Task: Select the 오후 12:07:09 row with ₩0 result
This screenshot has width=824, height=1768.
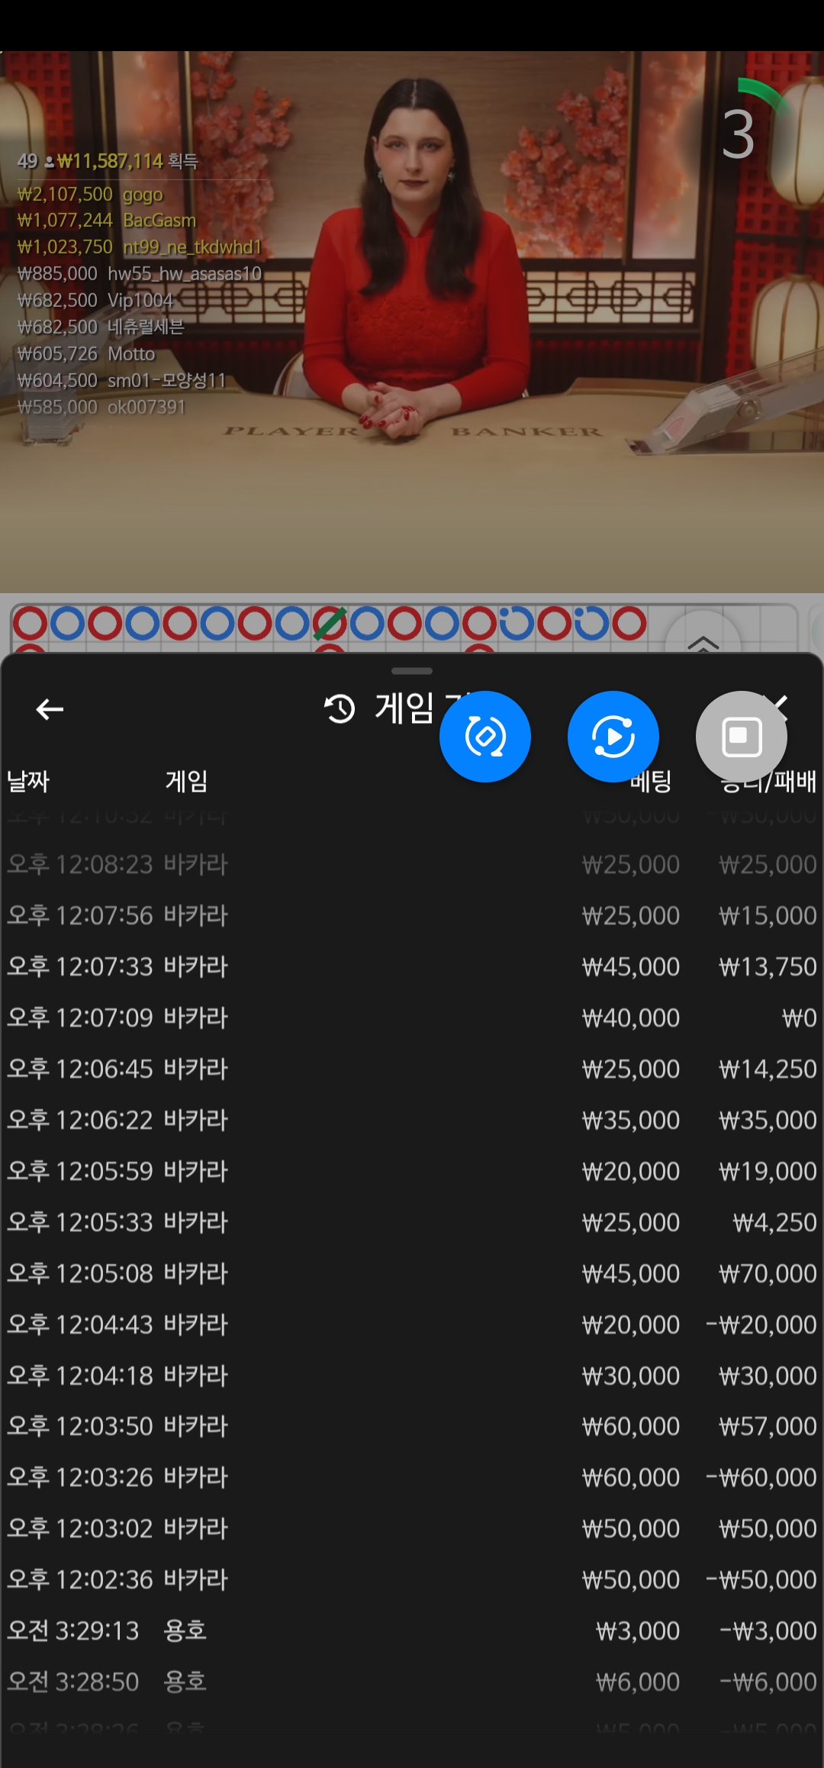Action: (x=412, y=1018)
